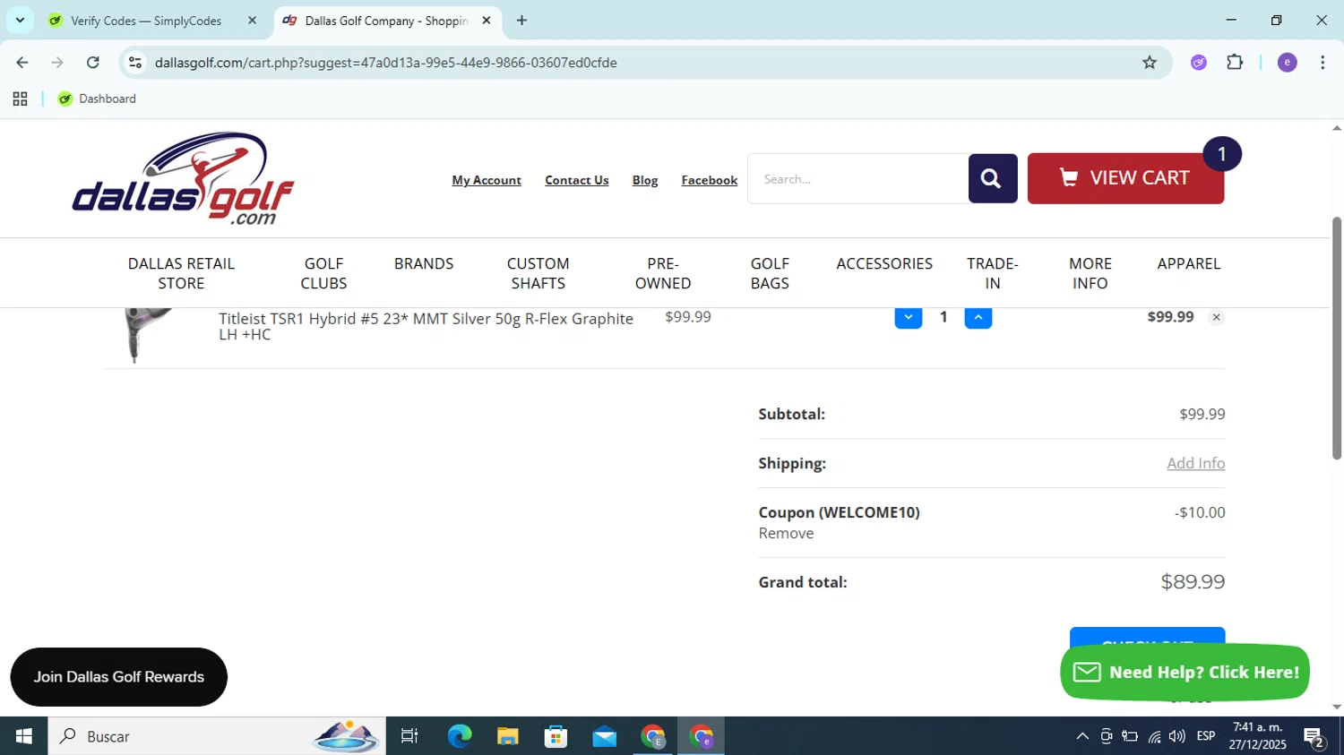Open Apparel menu
1344x755 pixels.
[1188, 263]
